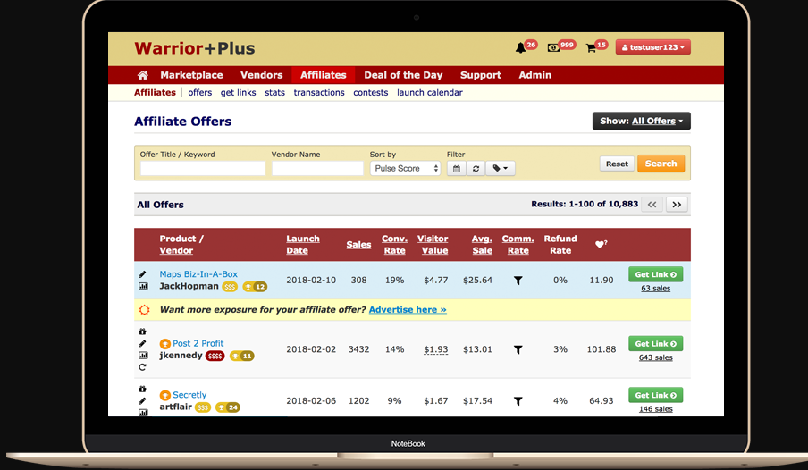
Task: Open the testuser123 account dropdown
Action: (652, 47)
